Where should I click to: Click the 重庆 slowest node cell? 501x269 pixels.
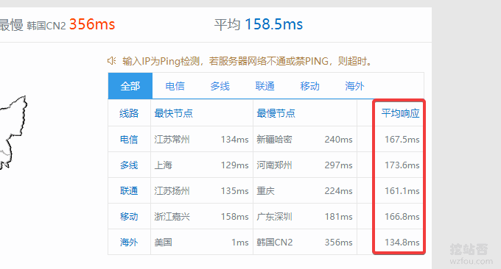265,191
